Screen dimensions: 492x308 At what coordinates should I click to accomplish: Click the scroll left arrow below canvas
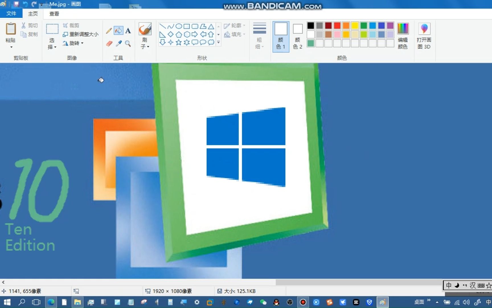(3, 282)
